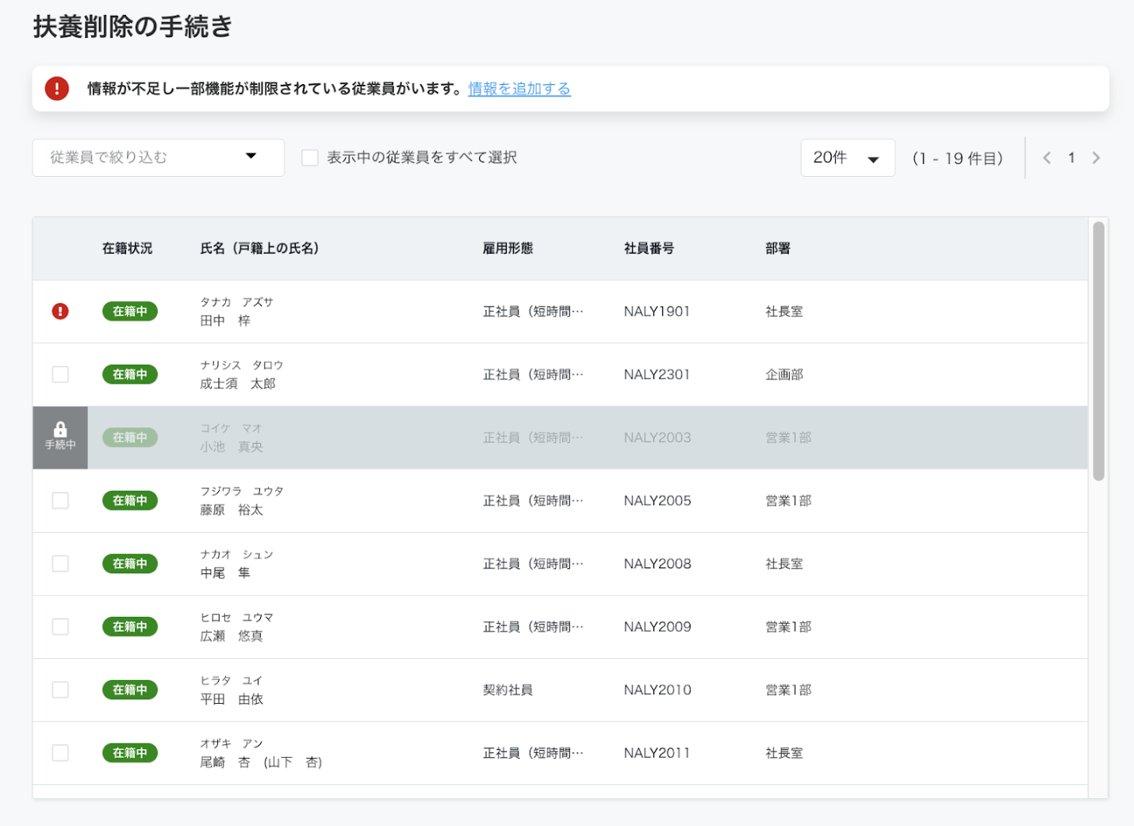The image size is (1134, 826).
Task: Click employee number NALY2301
Action: (657, 374)
